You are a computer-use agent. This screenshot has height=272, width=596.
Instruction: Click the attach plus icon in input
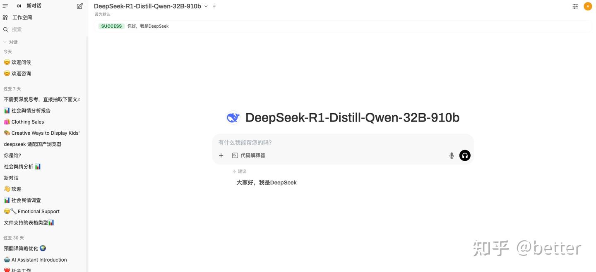(221, 155)
